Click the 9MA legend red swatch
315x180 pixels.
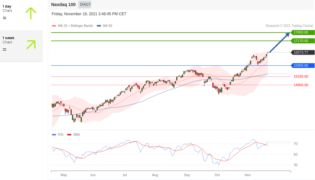(x=69, y=135)
